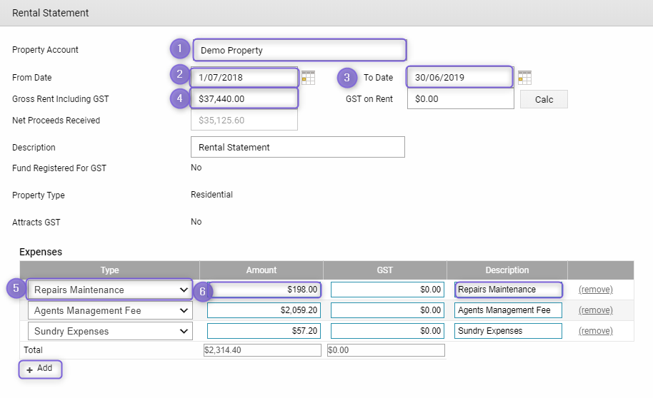Edit the Gross Rent Including GST field
This screenshot has width=653, height=398.
(x=244, y=99)
